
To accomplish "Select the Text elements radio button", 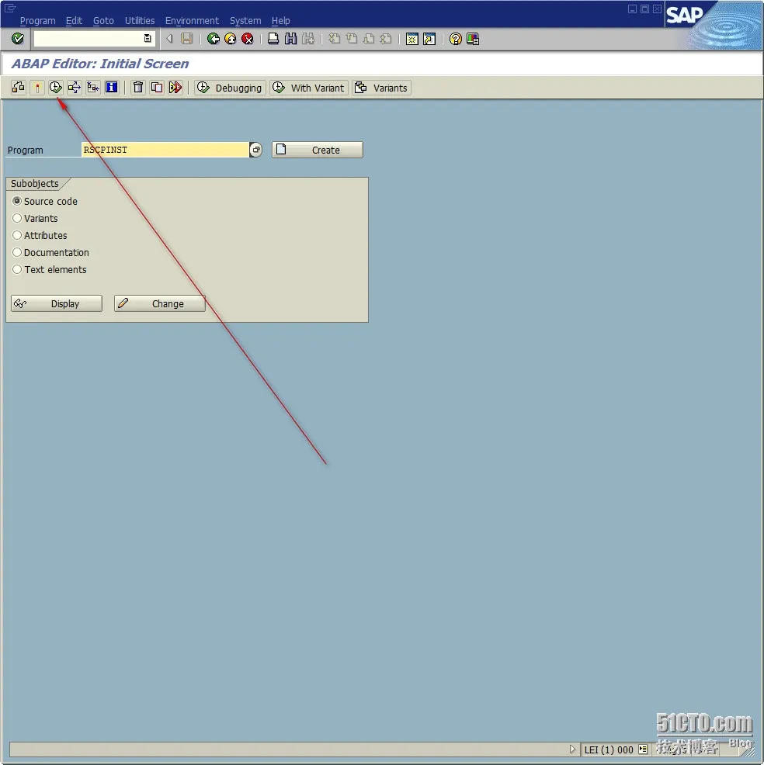I will pyautogui.click(x=17, y=269).
